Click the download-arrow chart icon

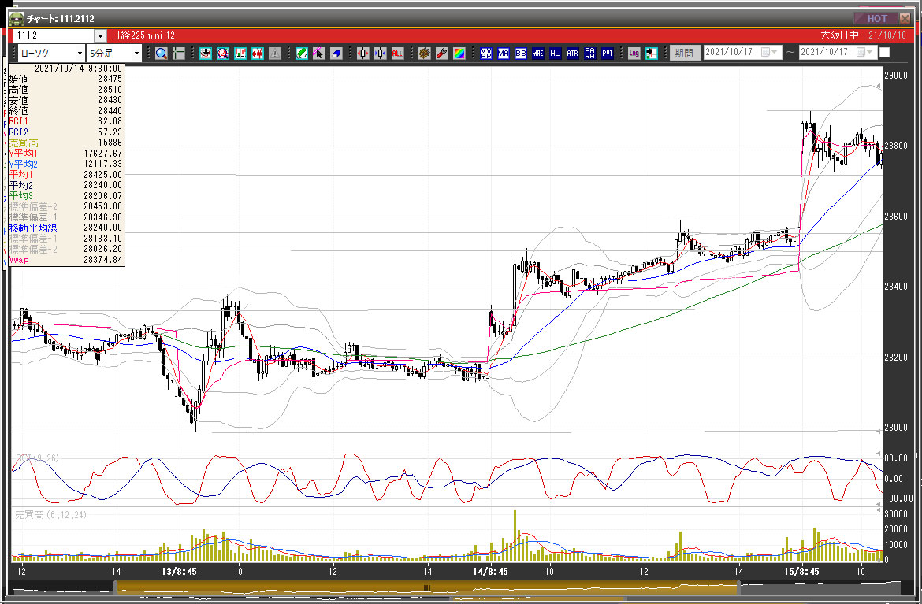coord(205,54)
